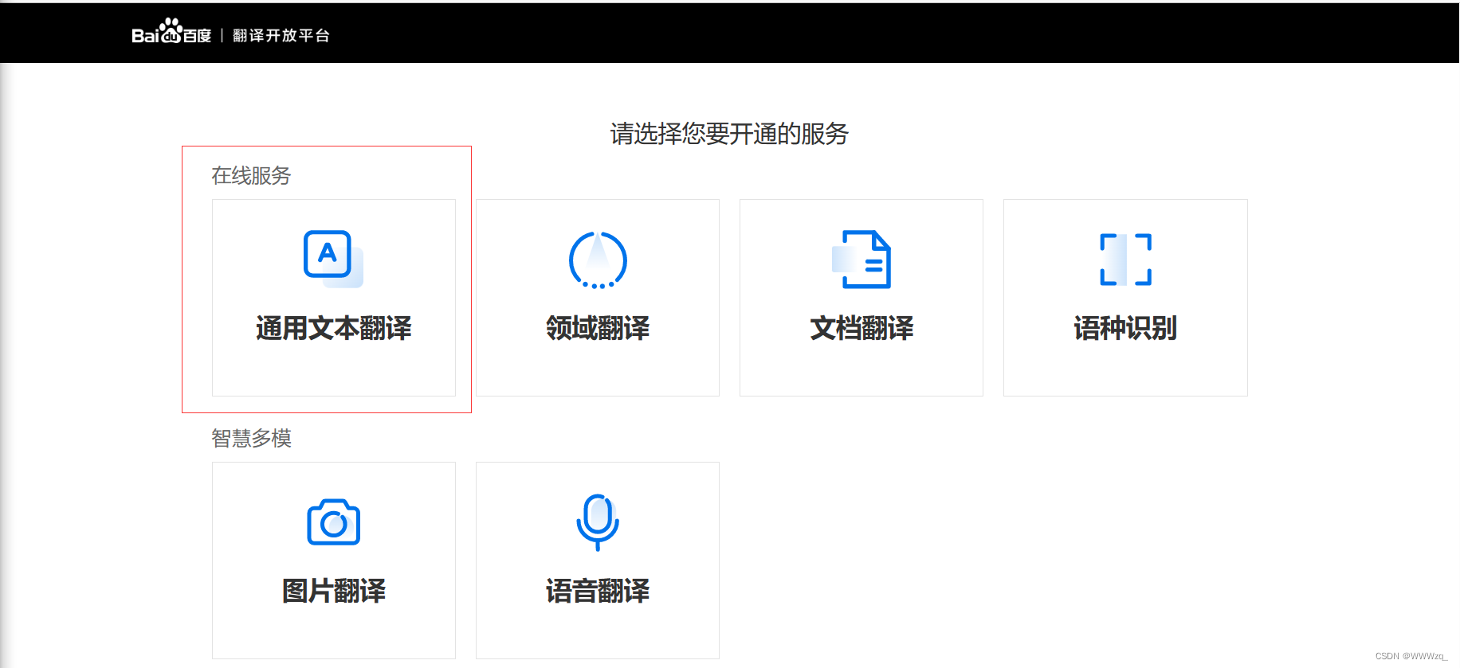This screenshot has width=1460, height=668.
Task: Click the 图片翻译 camera icon
Action: click(x=334, y=522)
